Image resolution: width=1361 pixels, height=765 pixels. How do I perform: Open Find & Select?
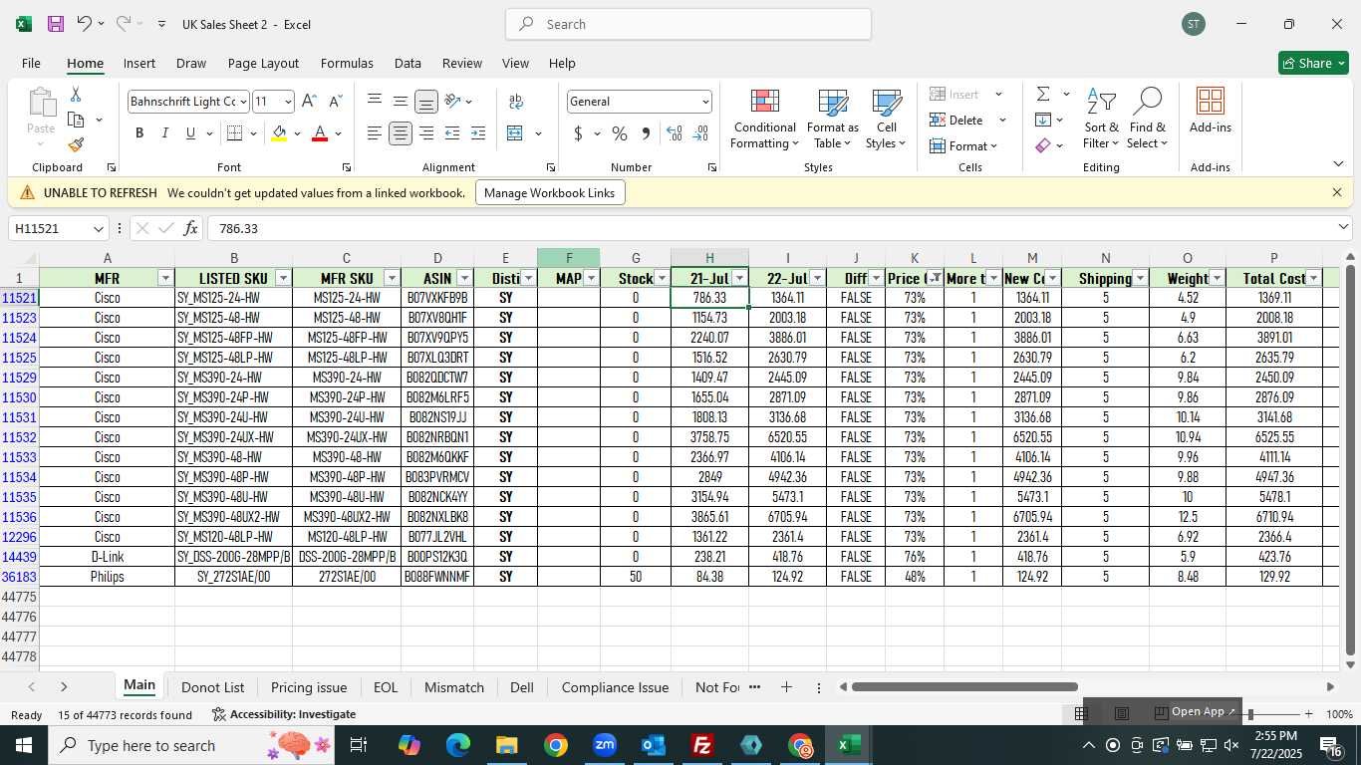click(x=1148, y=120)
